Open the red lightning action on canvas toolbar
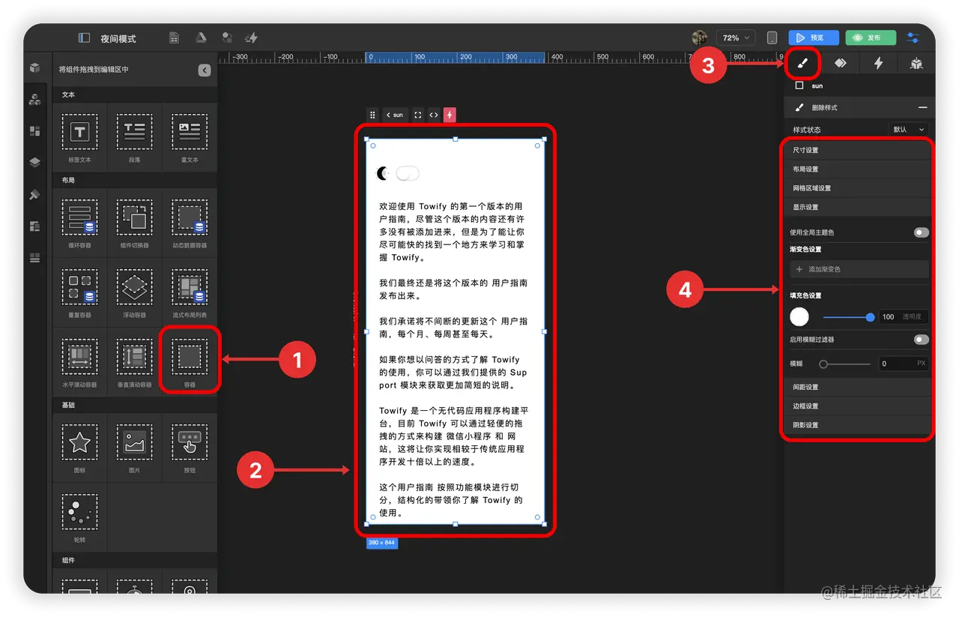This screenshot has height=617, width=959. coord(450,115)
